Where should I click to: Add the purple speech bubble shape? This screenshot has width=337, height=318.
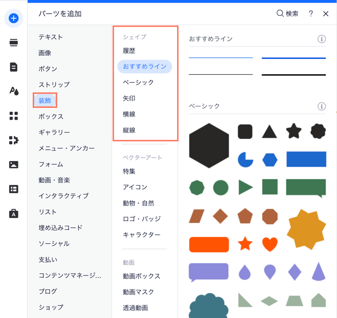pyautogui.click(x=208, y=272)
